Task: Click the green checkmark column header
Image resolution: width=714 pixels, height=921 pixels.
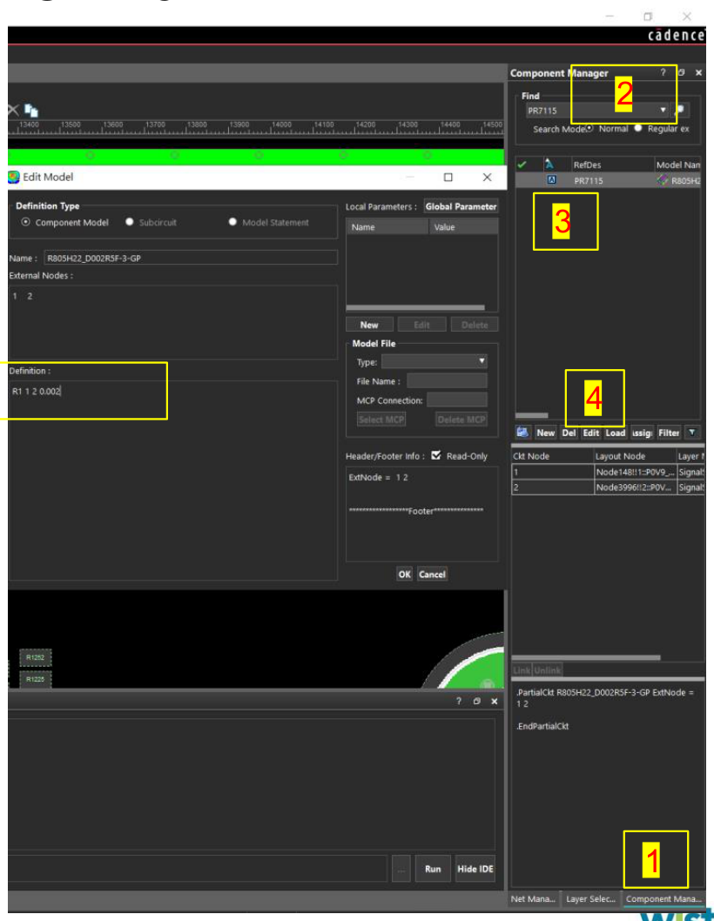Action: [x=522, y=165]
